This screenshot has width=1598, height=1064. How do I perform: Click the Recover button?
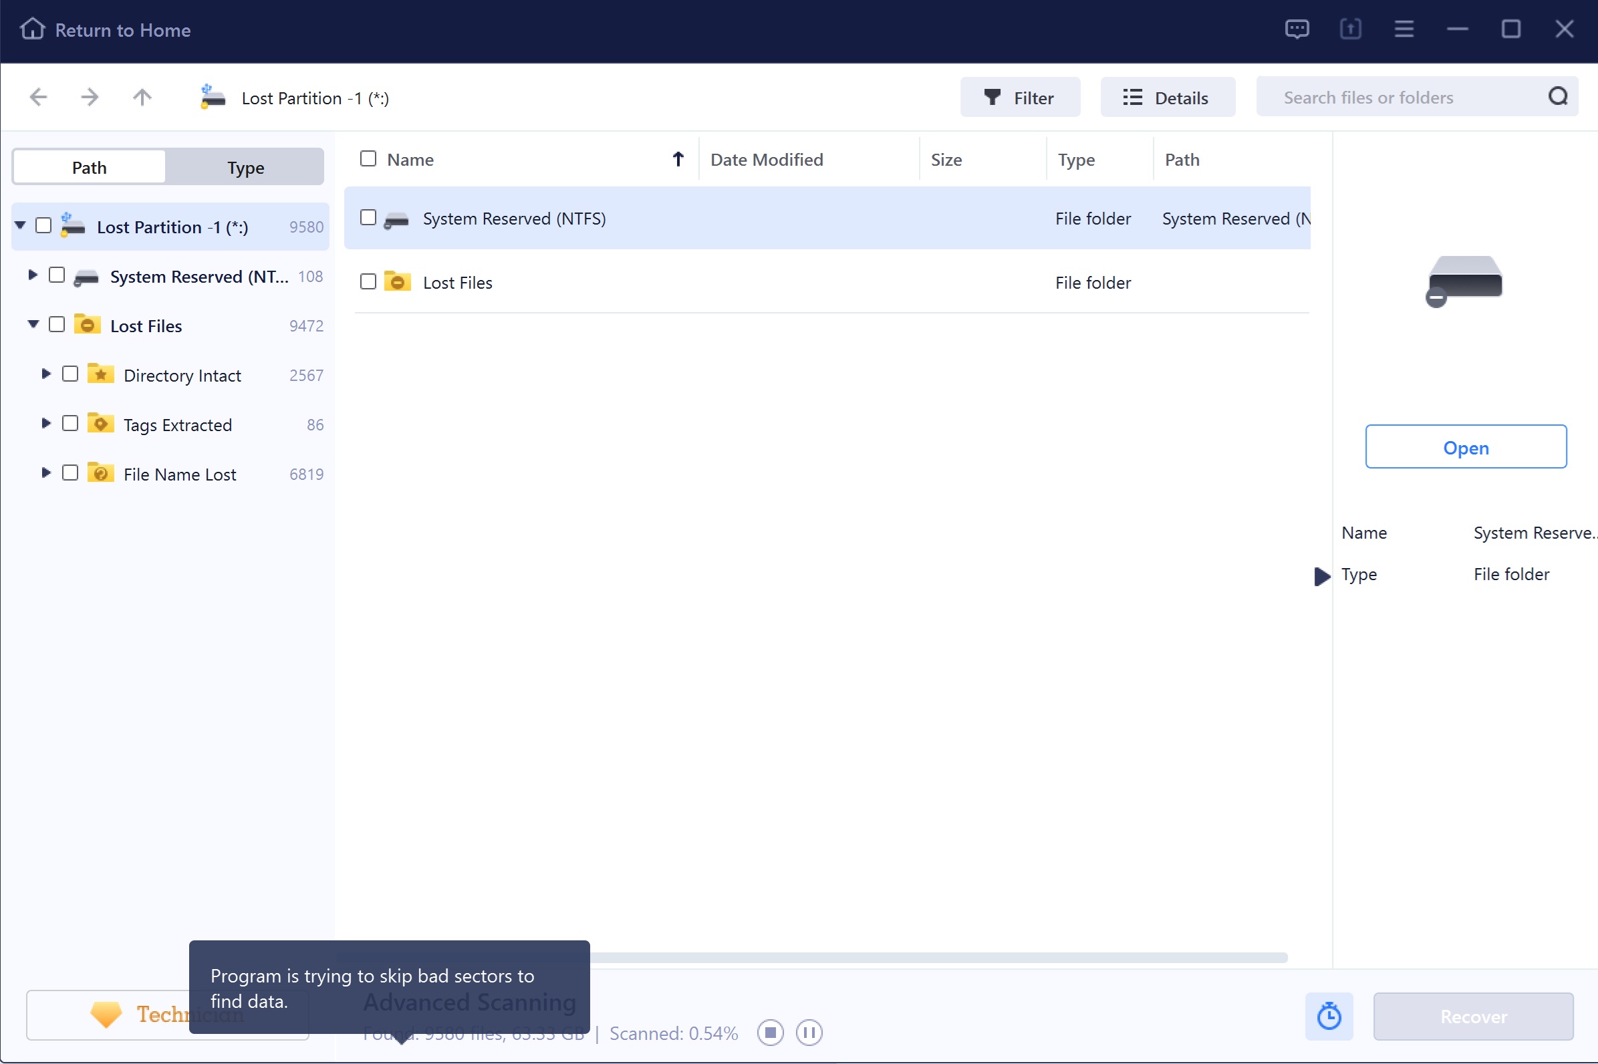click(1473, 1016)
